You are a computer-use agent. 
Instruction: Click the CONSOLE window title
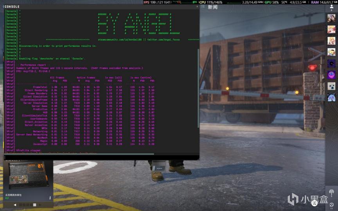click(x=12, y=7)
